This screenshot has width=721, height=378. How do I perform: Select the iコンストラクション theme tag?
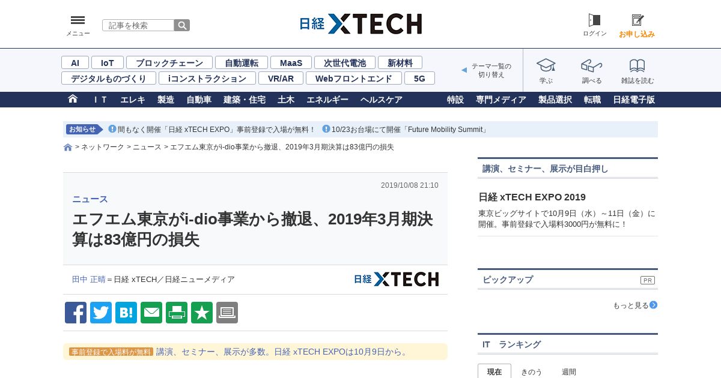point(207,78)
